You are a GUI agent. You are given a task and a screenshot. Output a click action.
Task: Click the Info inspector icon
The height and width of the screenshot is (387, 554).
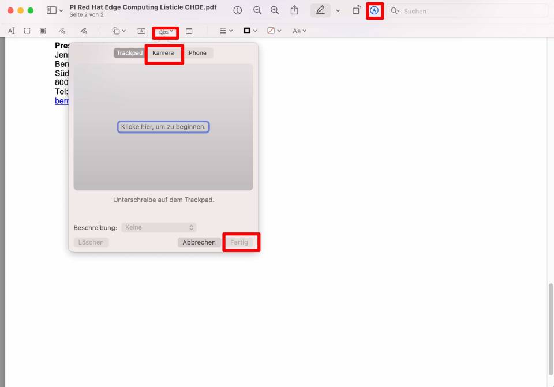coord(238,10)
